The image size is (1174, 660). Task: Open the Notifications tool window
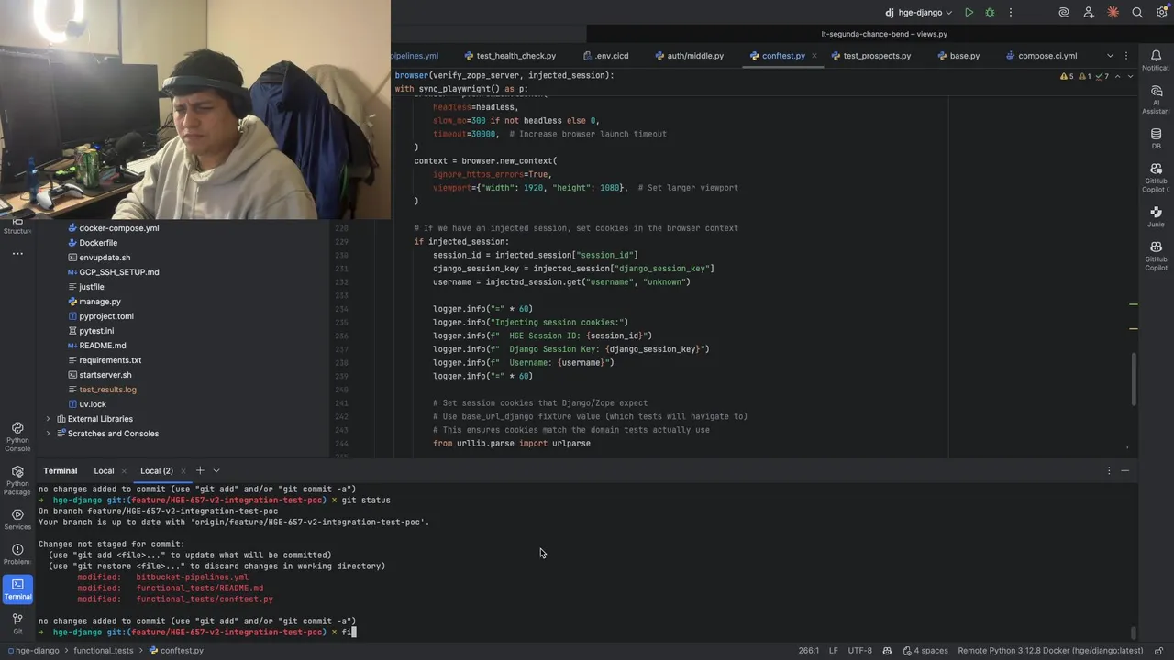point(1156,61)
